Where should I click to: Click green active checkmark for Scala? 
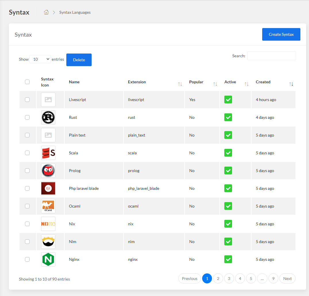coord(228,153)
